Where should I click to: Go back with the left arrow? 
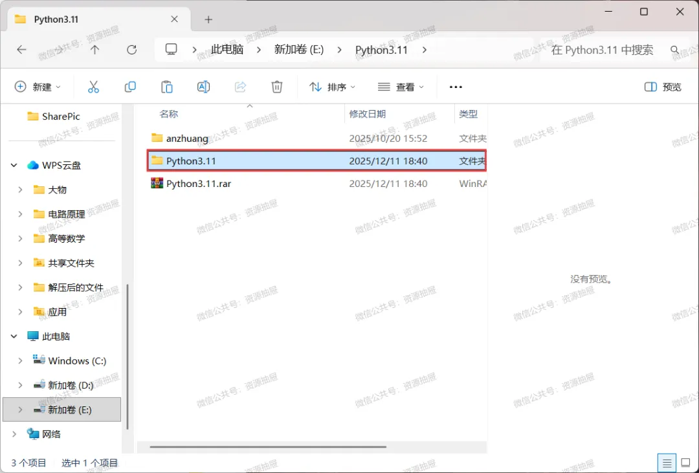click(x=21, y=49)
